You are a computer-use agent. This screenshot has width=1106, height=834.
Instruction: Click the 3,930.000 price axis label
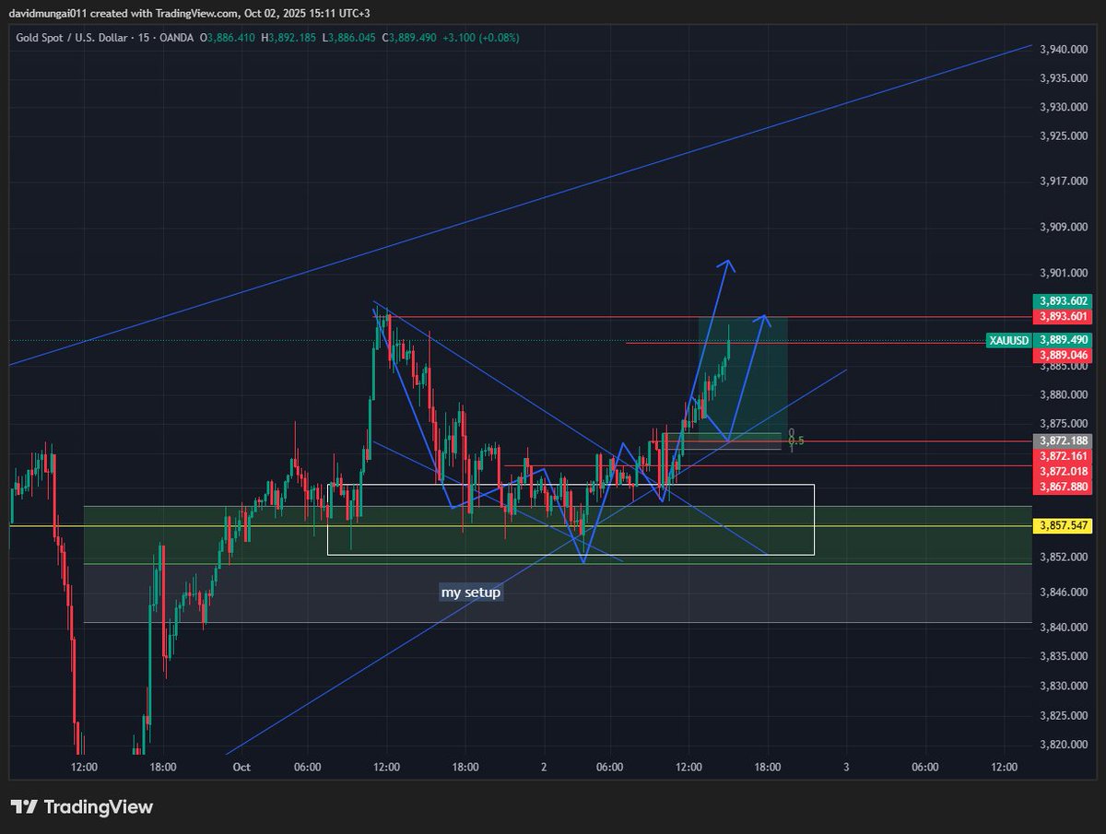pyautogui.click(x=1064, y=108)
